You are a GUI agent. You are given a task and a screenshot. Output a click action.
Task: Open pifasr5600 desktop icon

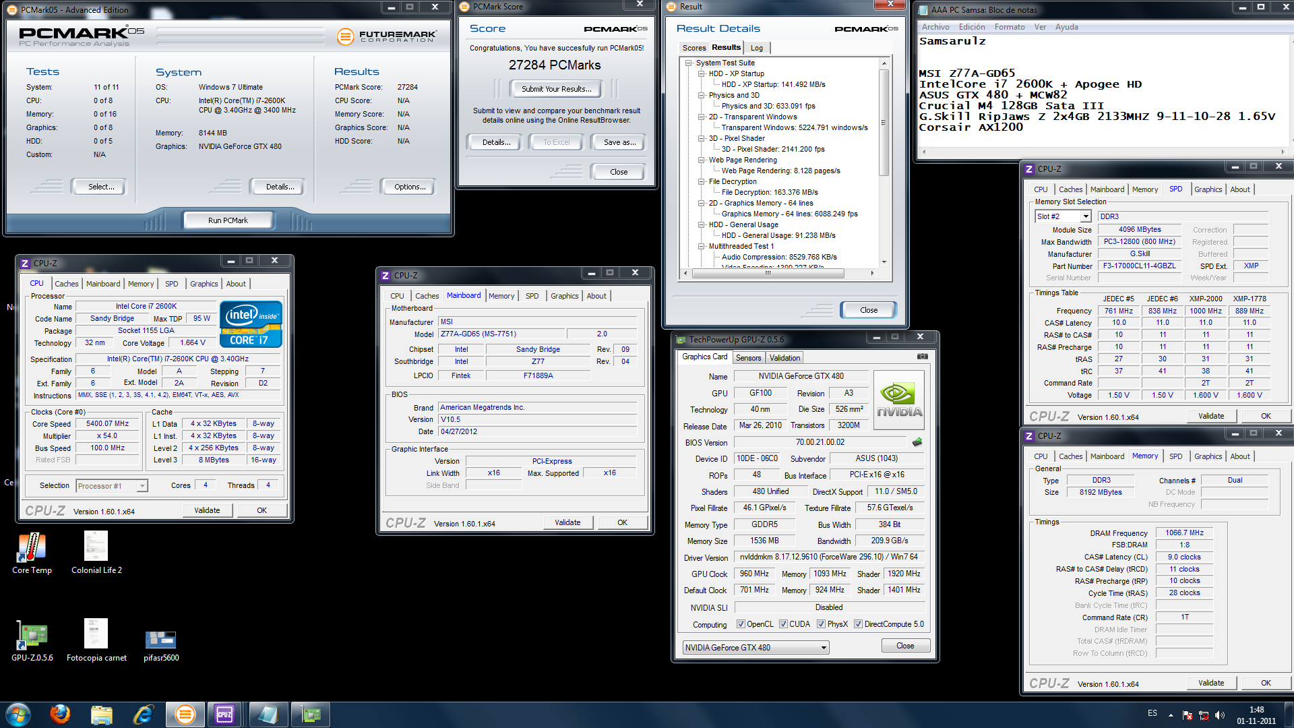tap(161, 646)
